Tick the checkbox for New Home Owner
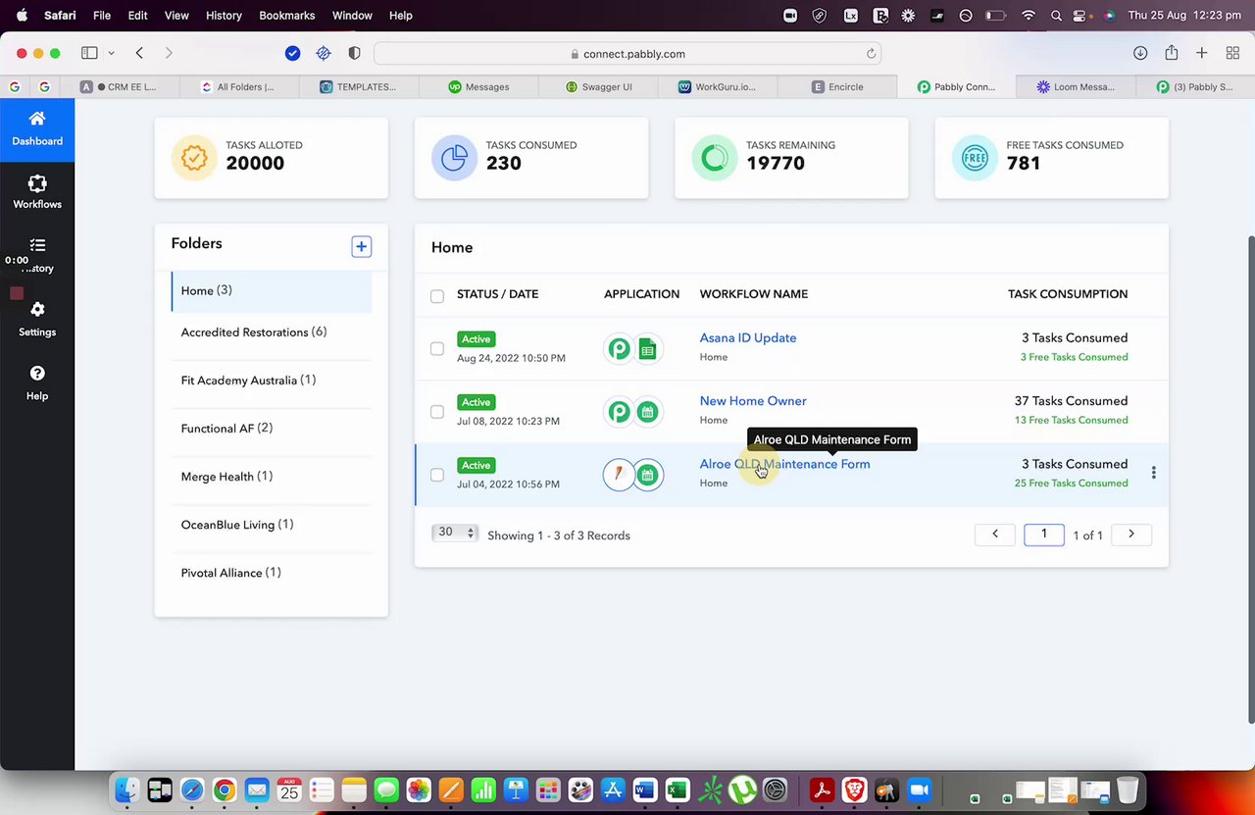This screenshot has width=1255, height=815. point(437,412)
